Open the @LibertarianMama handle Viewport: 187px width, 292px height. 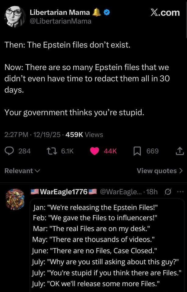[x=60, y=21]
